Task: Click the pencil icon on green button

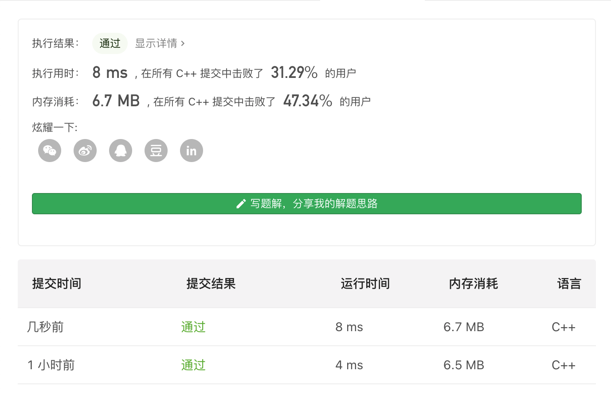Action: coord(241,204)
